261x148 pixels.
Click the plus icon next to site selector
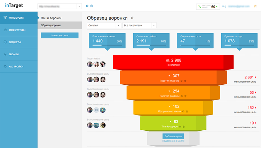coord(92,6)
